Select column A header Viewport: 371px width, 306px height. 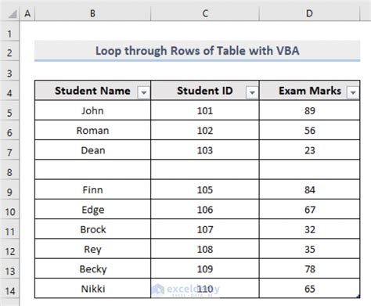tap(27, 13)
